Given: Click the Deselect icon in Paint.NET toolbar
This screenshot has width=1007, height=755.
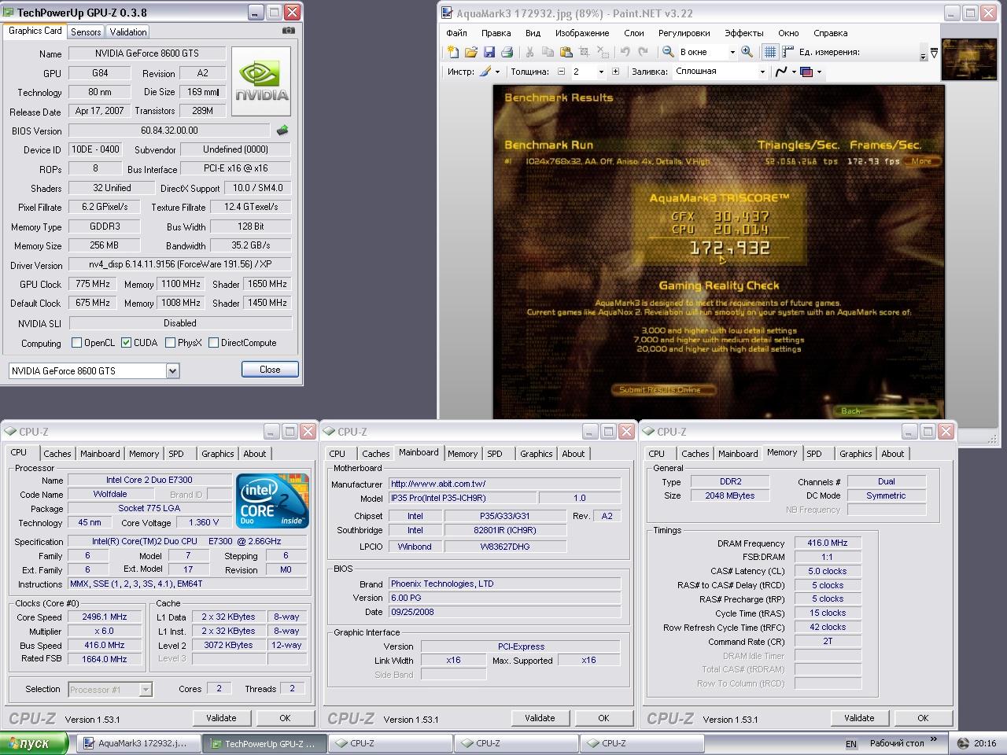Looking at the screenshot, I should click(x=602, y=52).
